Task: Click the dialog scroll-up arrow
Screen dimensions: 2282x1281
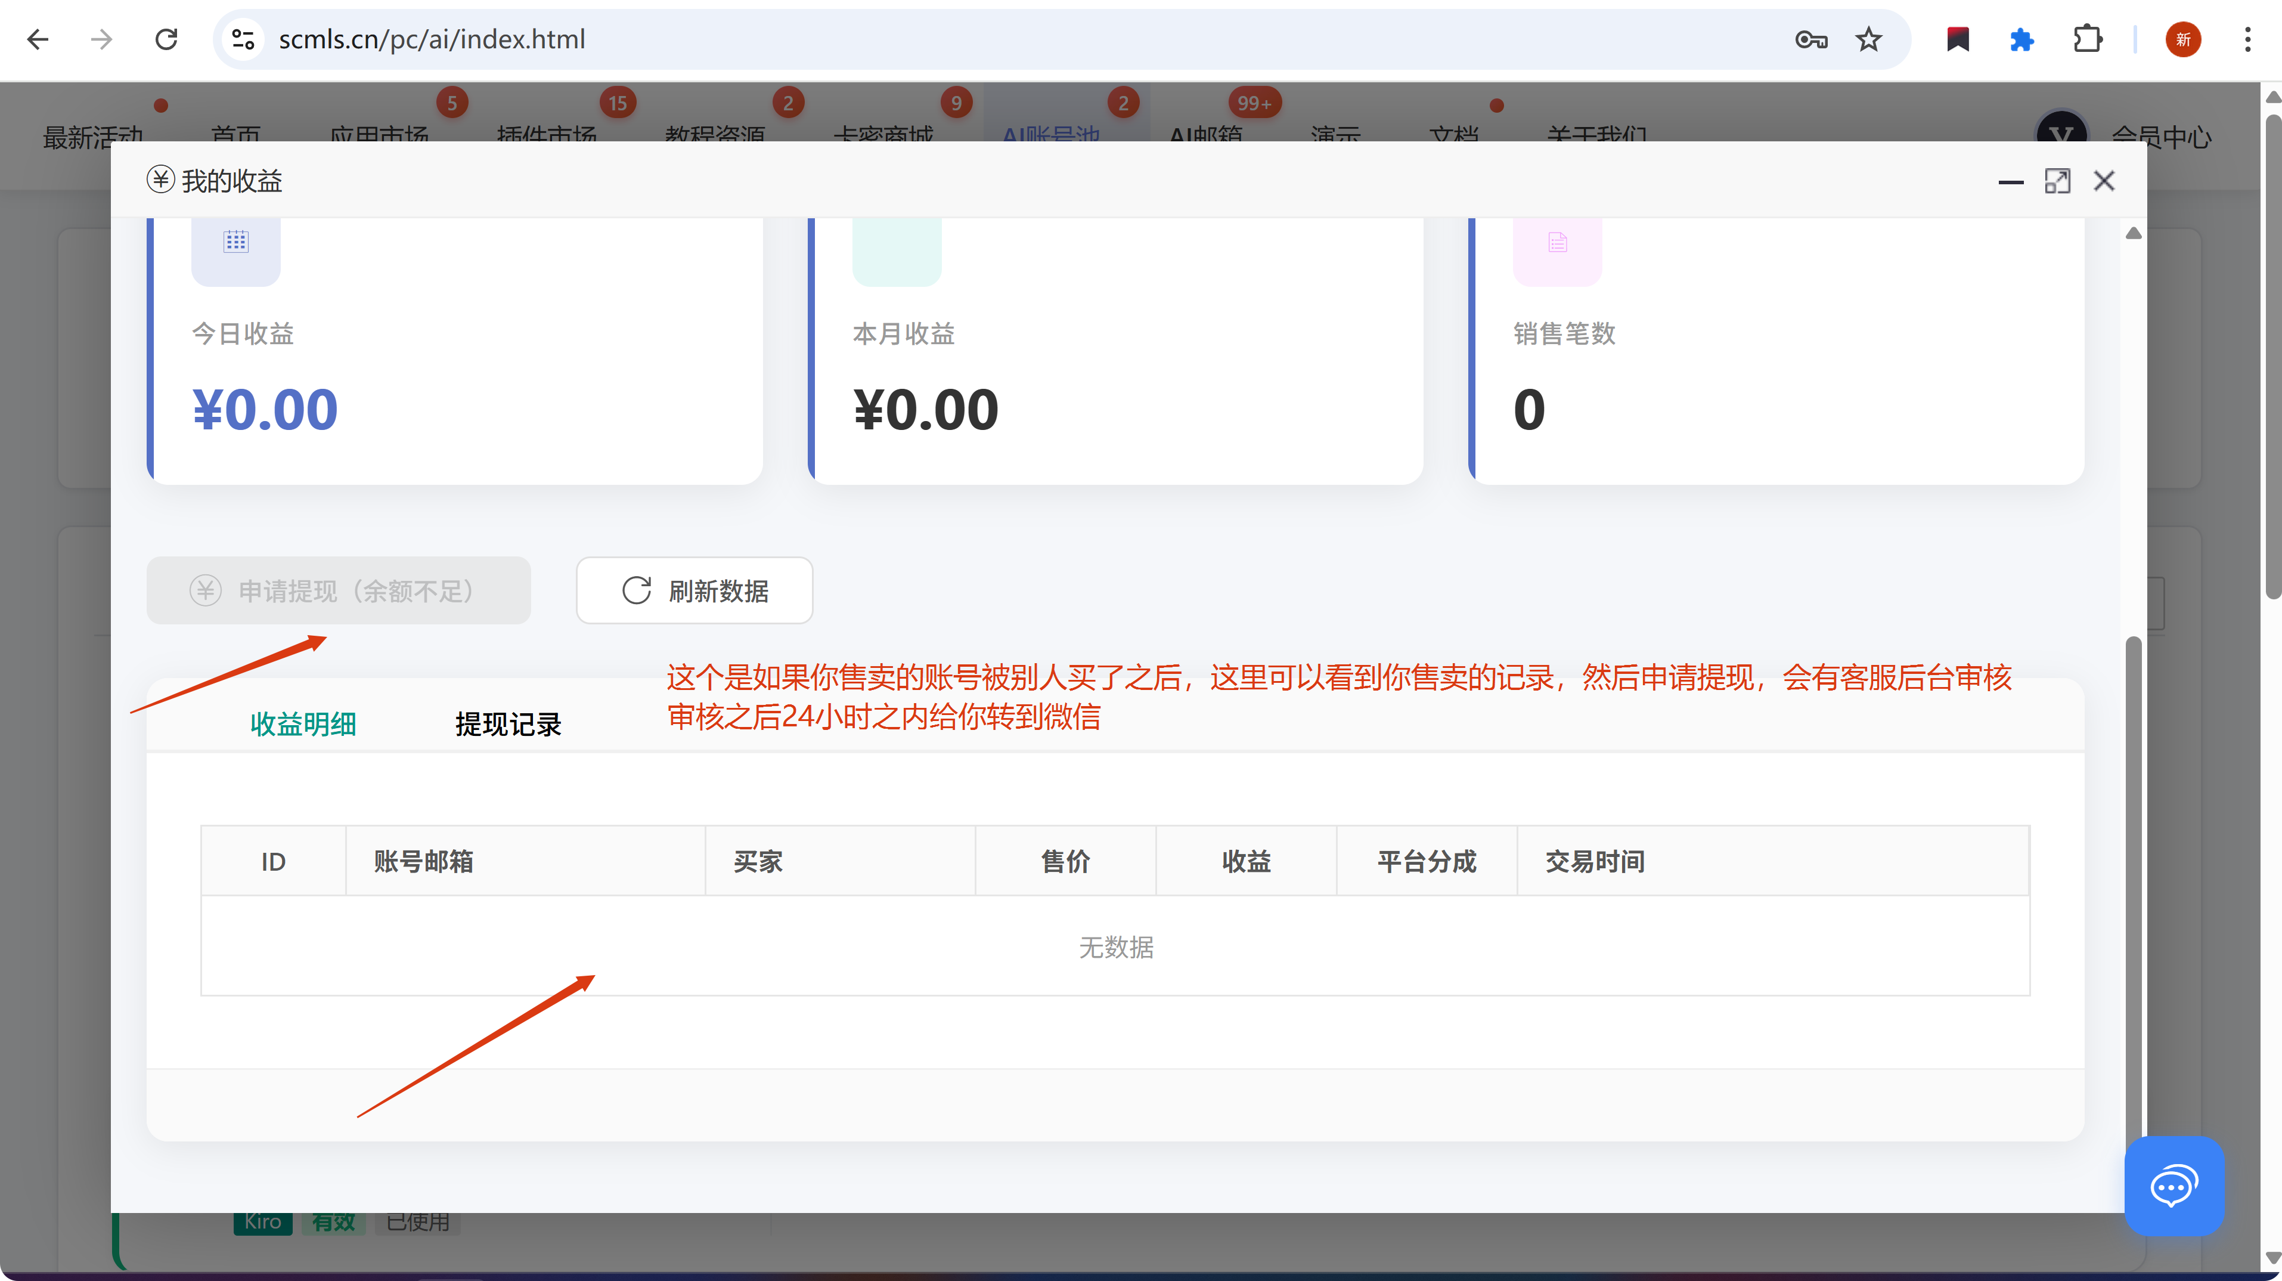Action: coord(2133,233)
